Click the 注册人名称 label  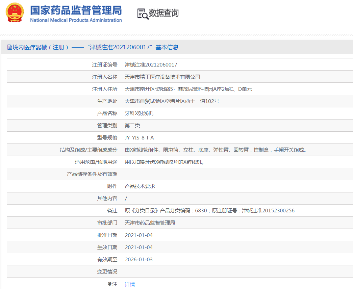point(105,77)
